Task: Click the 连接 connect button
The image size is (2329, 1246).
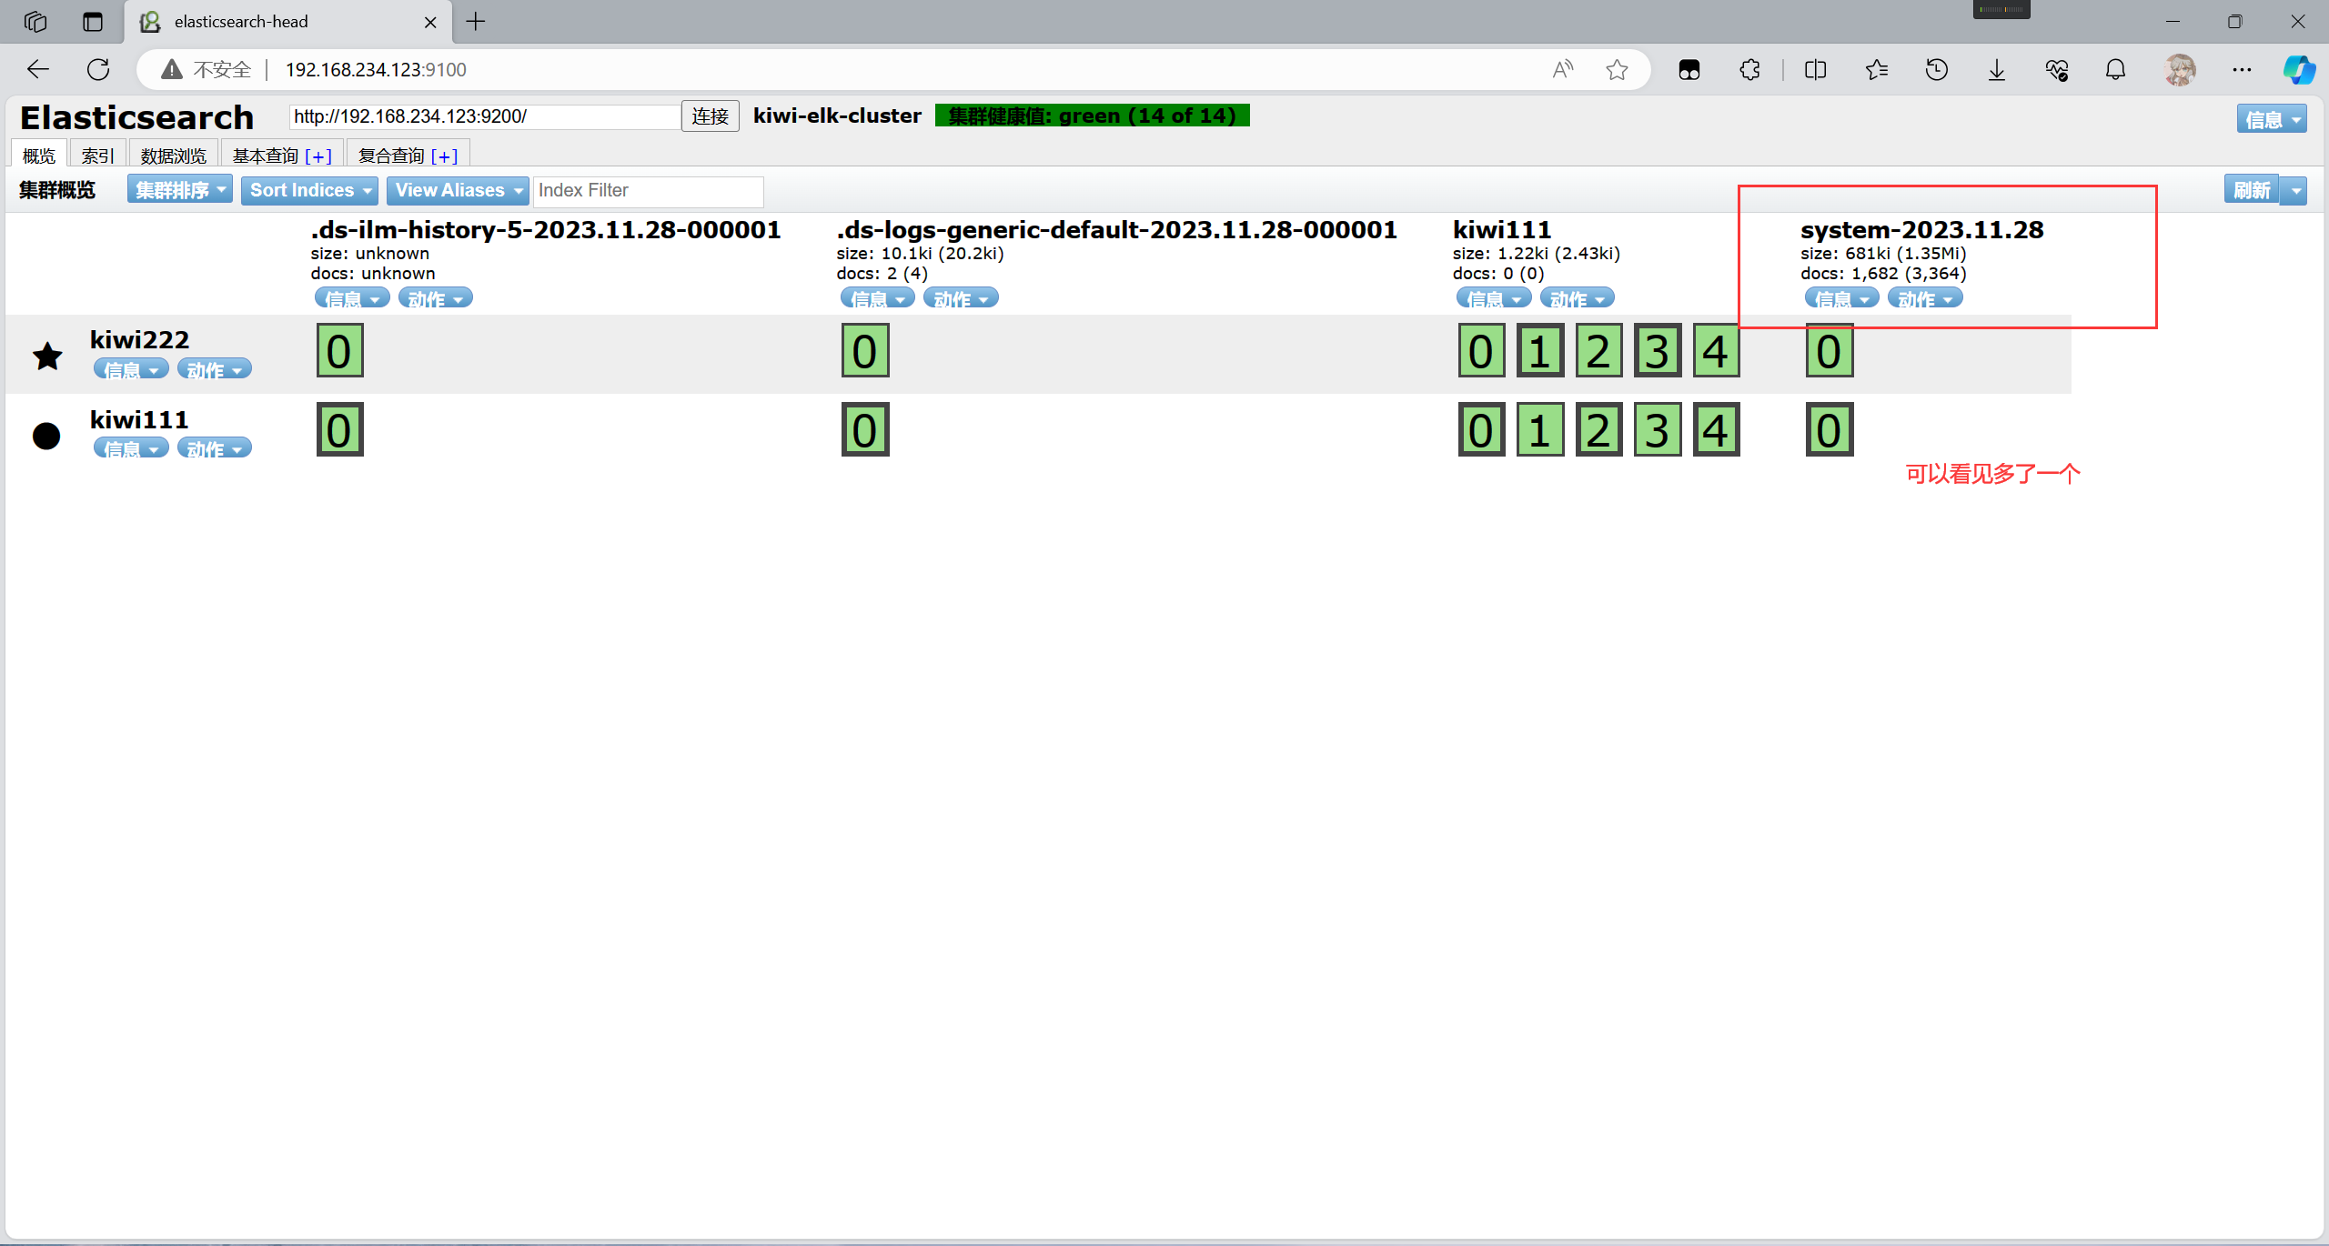Action: pos(710,116)
